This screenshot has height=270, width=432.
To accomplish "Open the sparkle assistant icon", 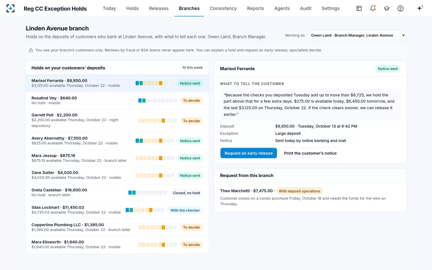I will (x=420, y=8).
